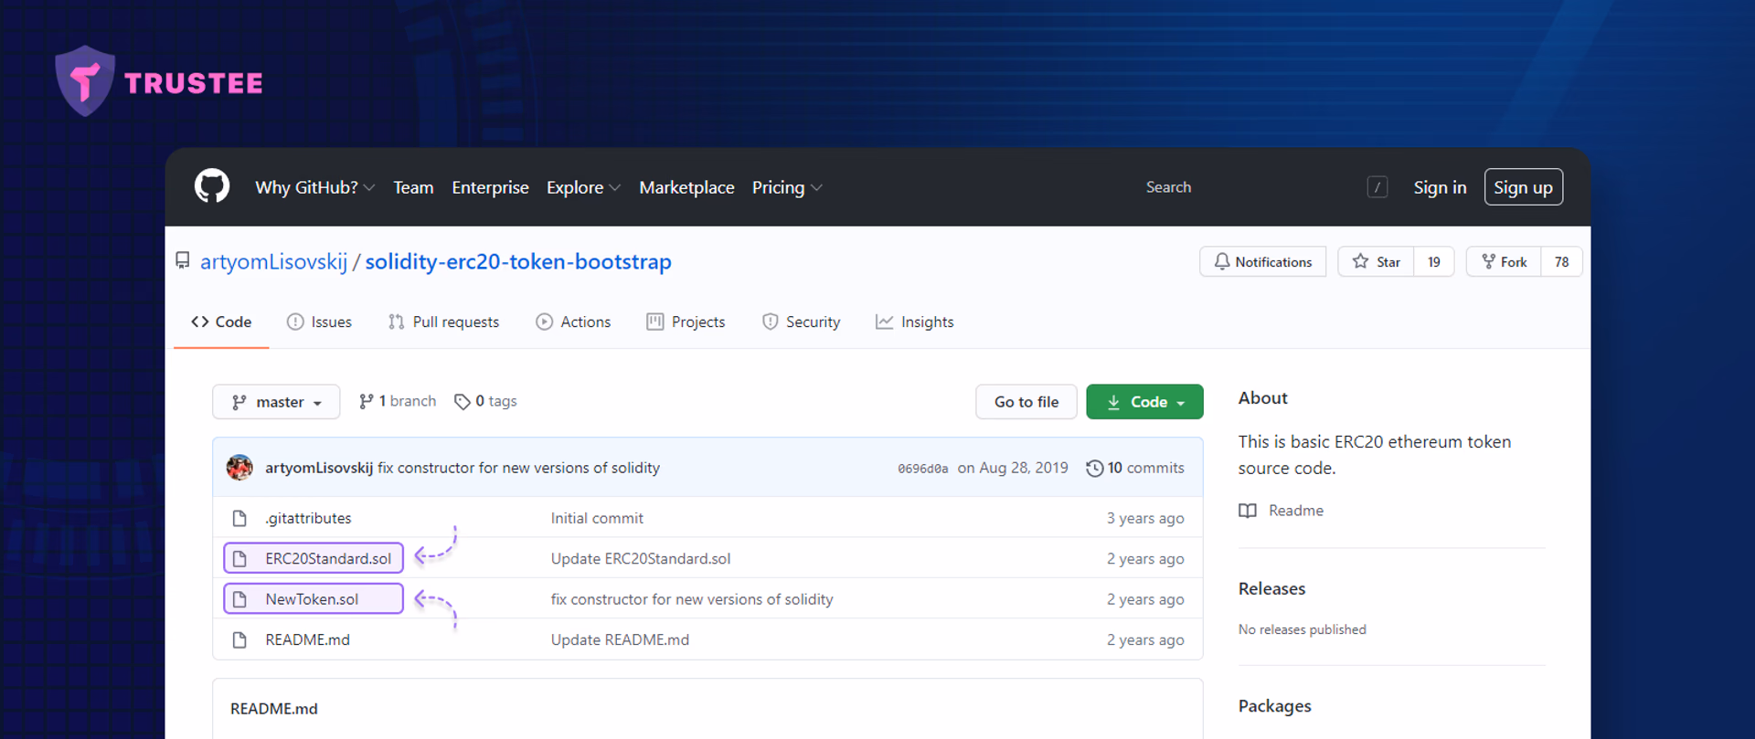Image resolution: width=1755 pixels, height=739 pixels.
Task: Click the Notifications button
Action: 1262,262
